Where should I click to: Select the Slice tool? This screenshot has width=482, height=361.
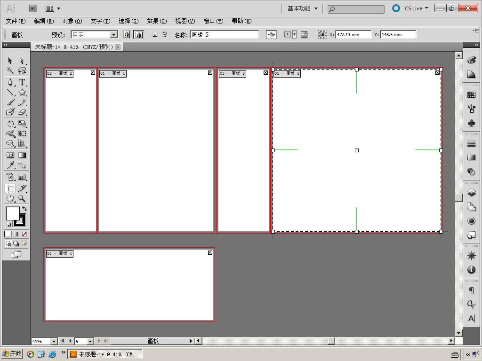pos(22,188)
